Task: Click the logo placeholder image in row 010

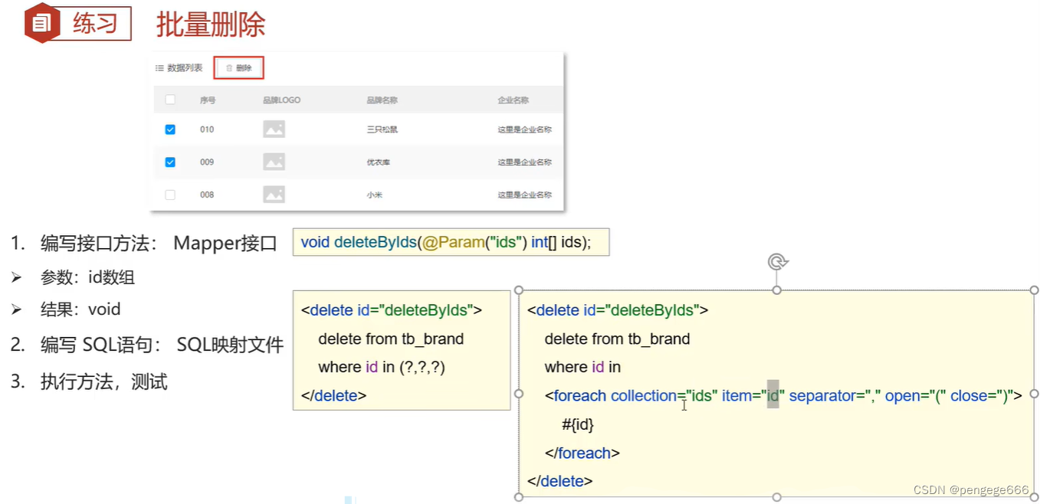Action: pyautogui.click(x=274, y=129)
